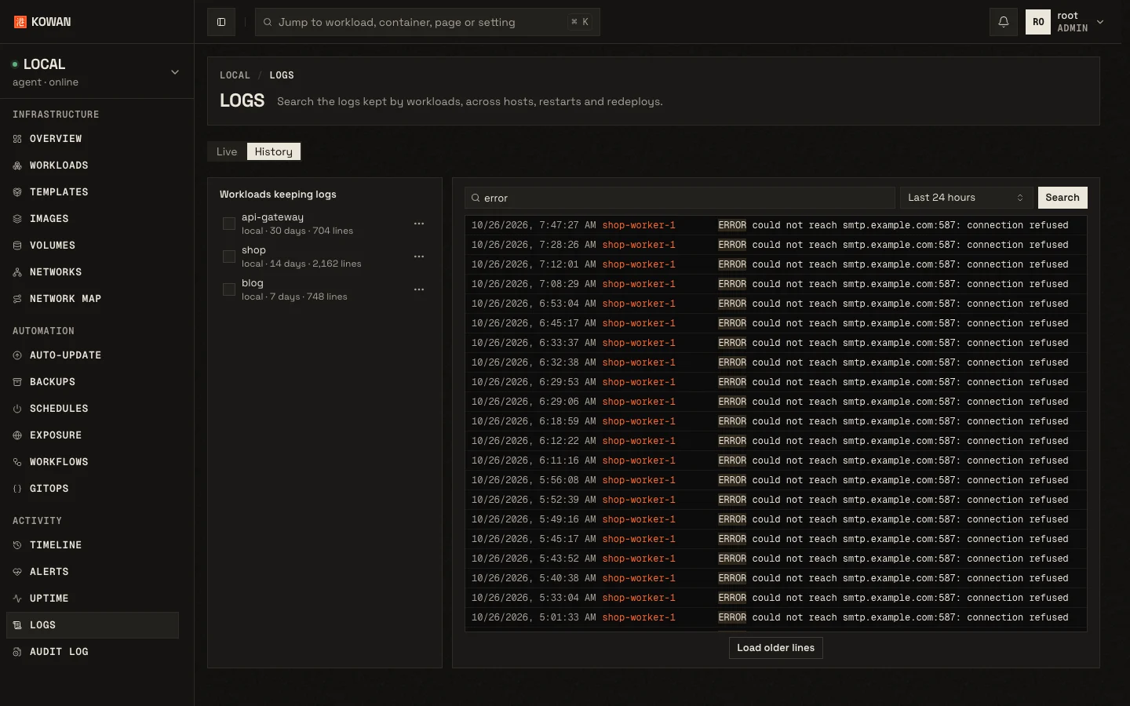
Task: Open the notifications bell
Action: [1004, 22]
